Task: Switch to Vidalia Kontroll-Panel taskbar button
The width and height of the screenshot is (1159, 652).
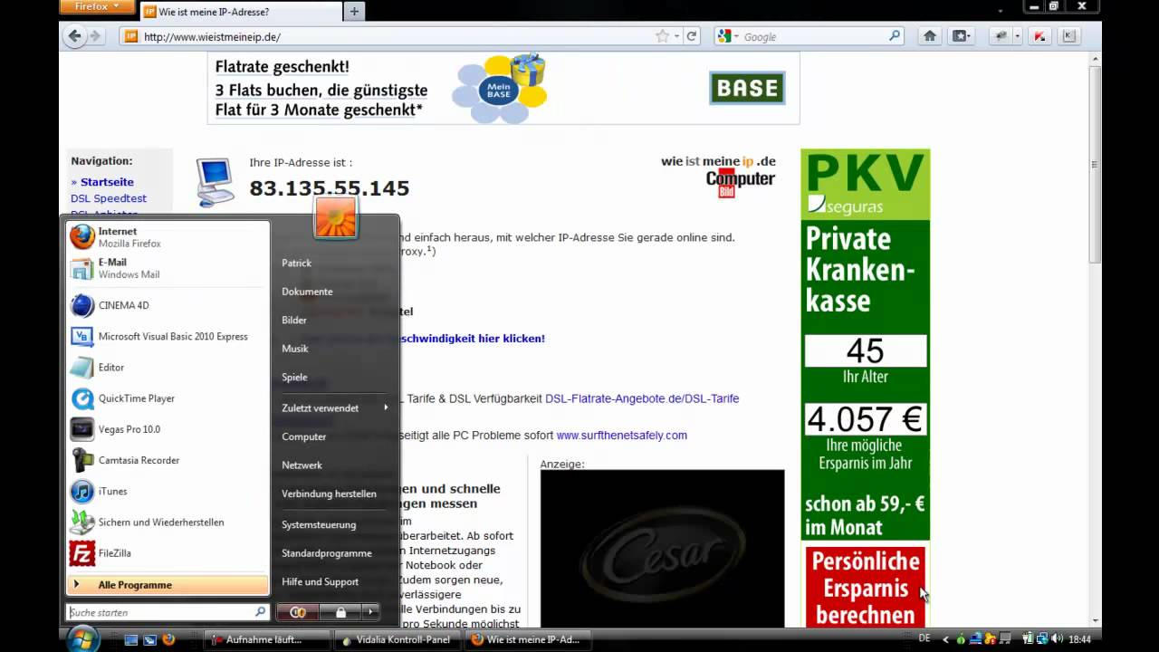Action: coord(398,639)
